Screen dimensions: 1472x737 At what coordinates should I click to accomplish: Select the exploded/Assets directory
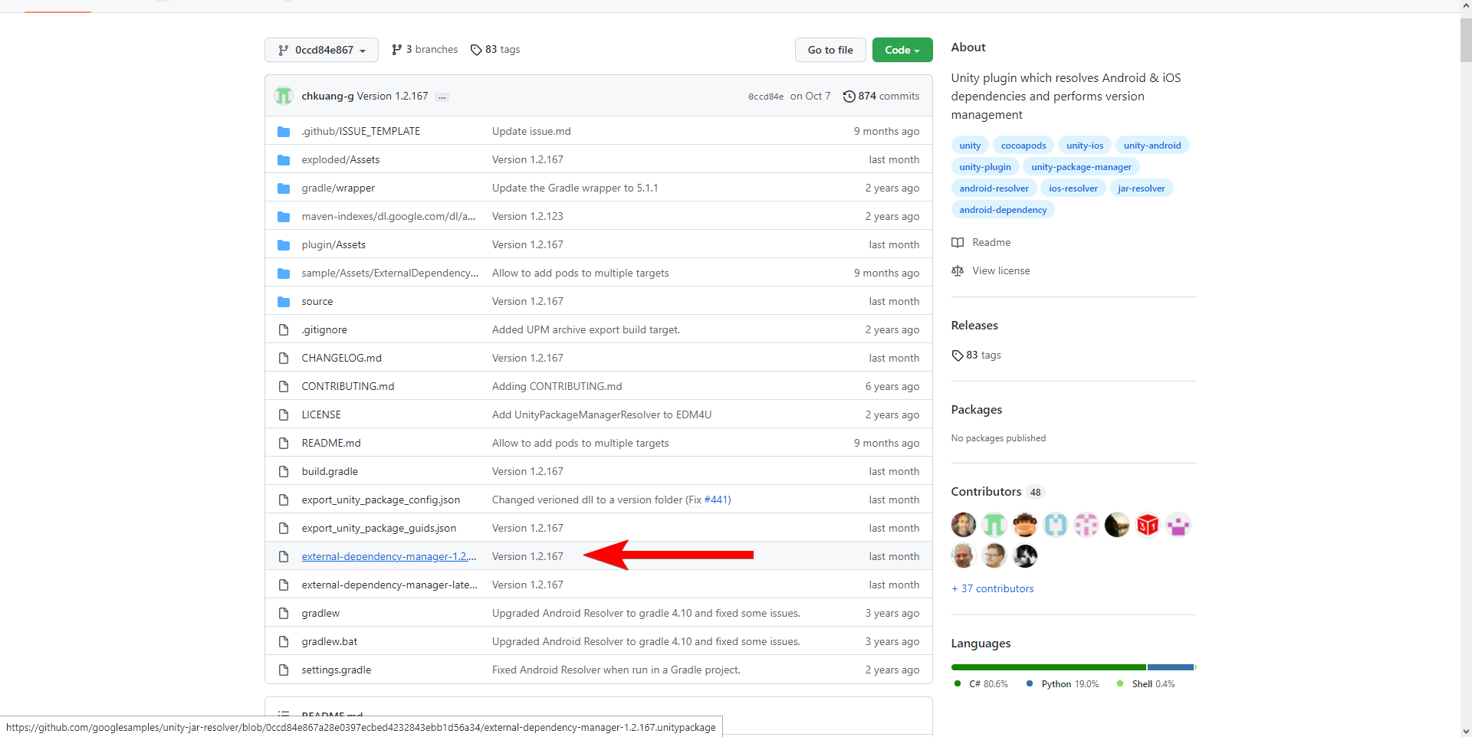point(340,159)
